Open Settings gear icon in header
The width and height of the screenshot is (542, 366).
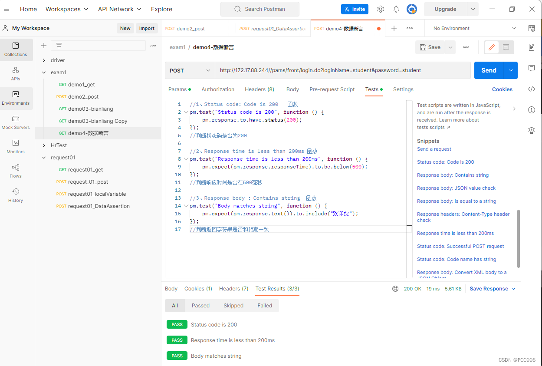click(x=381, y=9)
